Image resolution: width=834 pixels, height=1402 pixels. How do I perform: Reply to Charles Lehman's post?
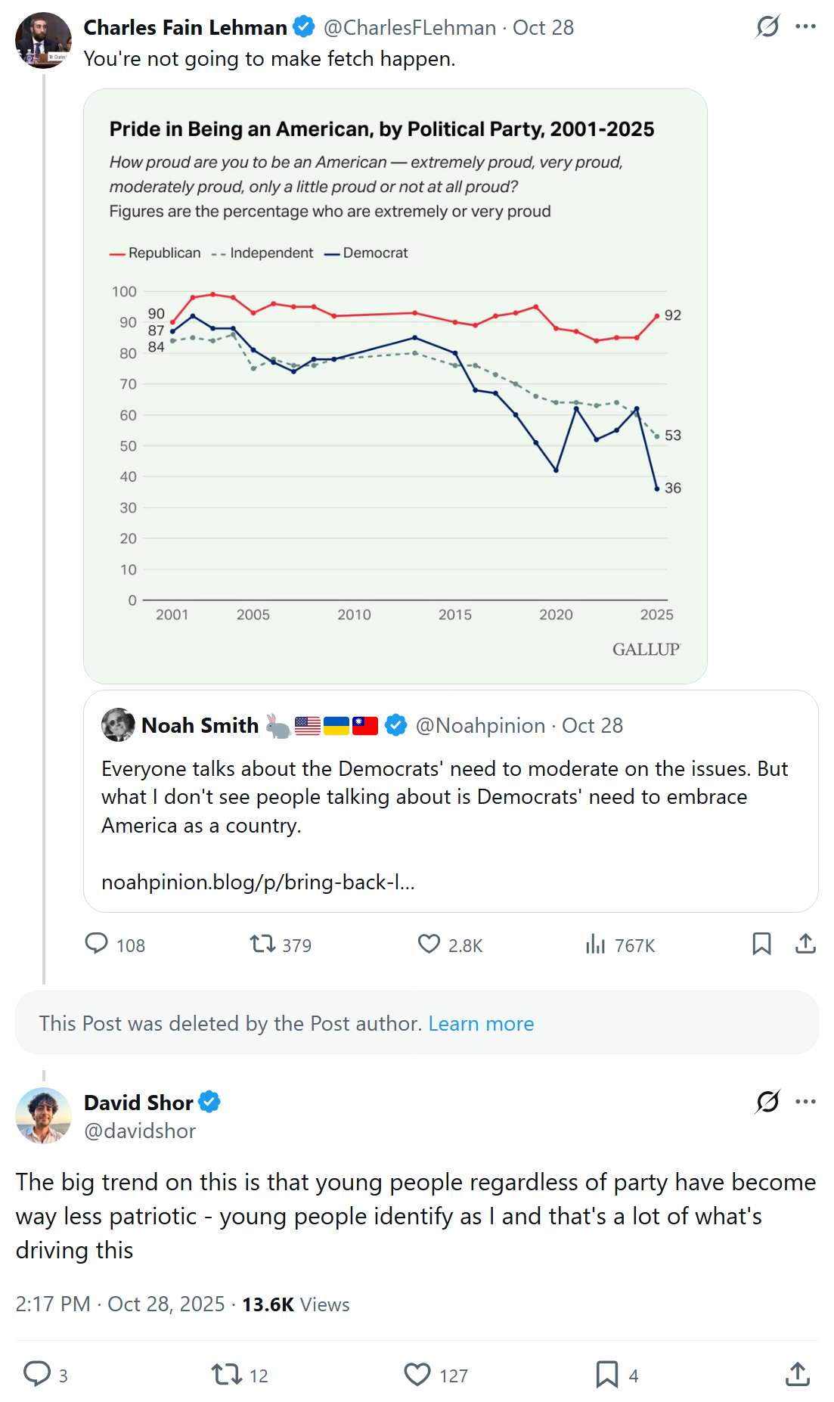click(97, 944)
